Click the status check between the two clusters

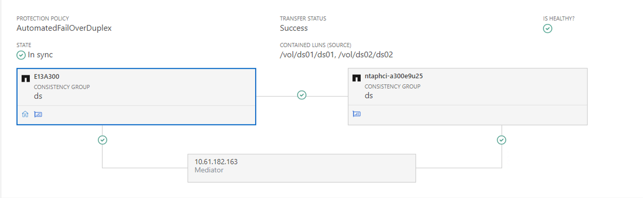(302, 95)
